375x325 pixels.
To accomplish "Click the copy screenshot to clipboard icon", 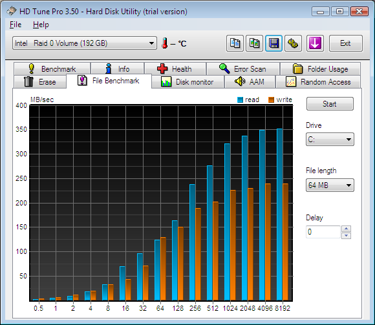I will [x=254, y=43].
